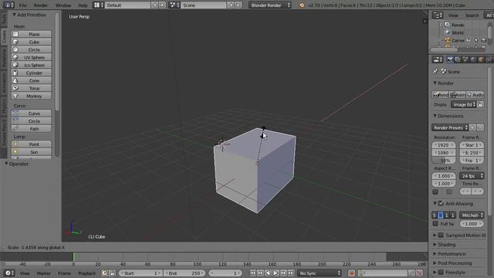
Task: Enable the Sampled Motion Blur checkbox
Action: pyautogui.click(x=441, y=235)
